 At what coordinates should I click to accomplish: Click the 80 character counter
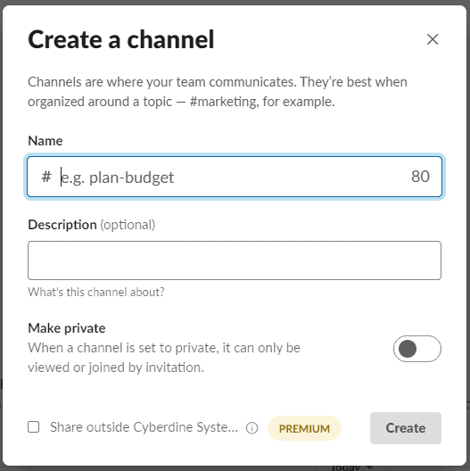[x=420, y=177]
